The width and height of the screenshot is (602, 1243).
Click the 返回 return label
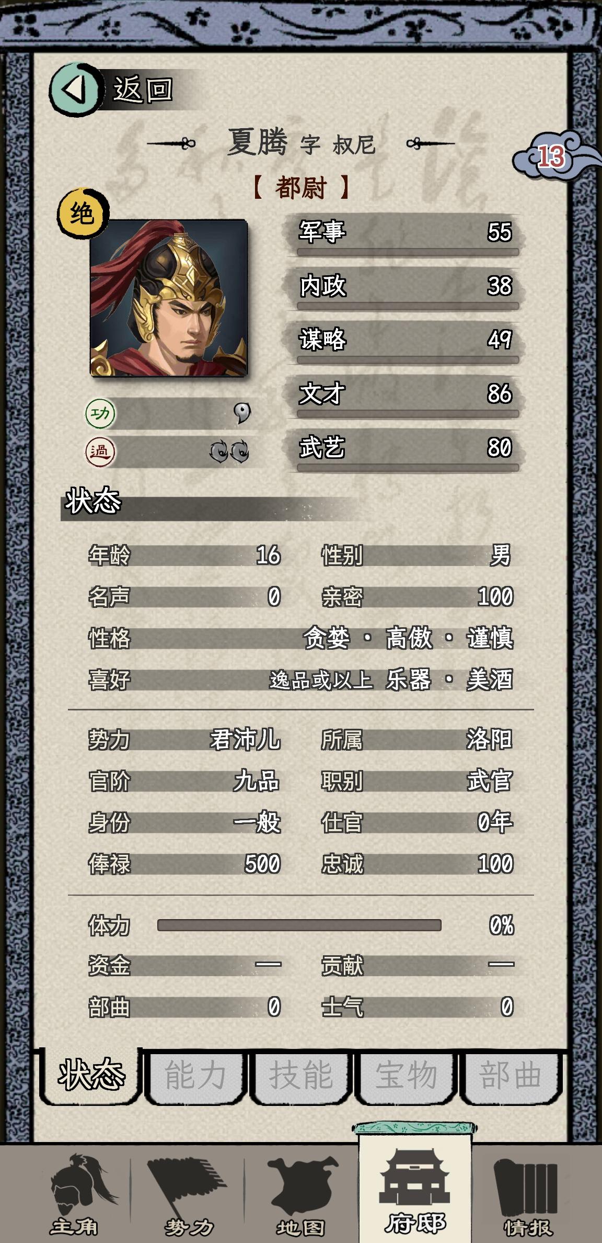click(143, 90)
